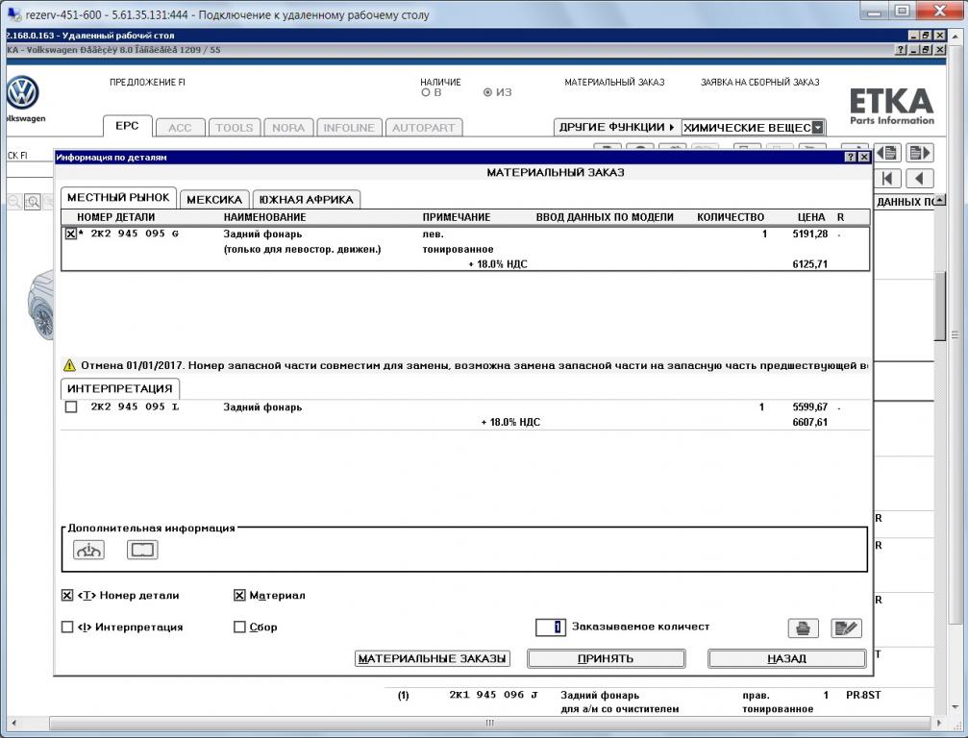
Task: Click the scroll-up arrow beside ДАННЫХ ПО
Action: [x=939, y=200]
